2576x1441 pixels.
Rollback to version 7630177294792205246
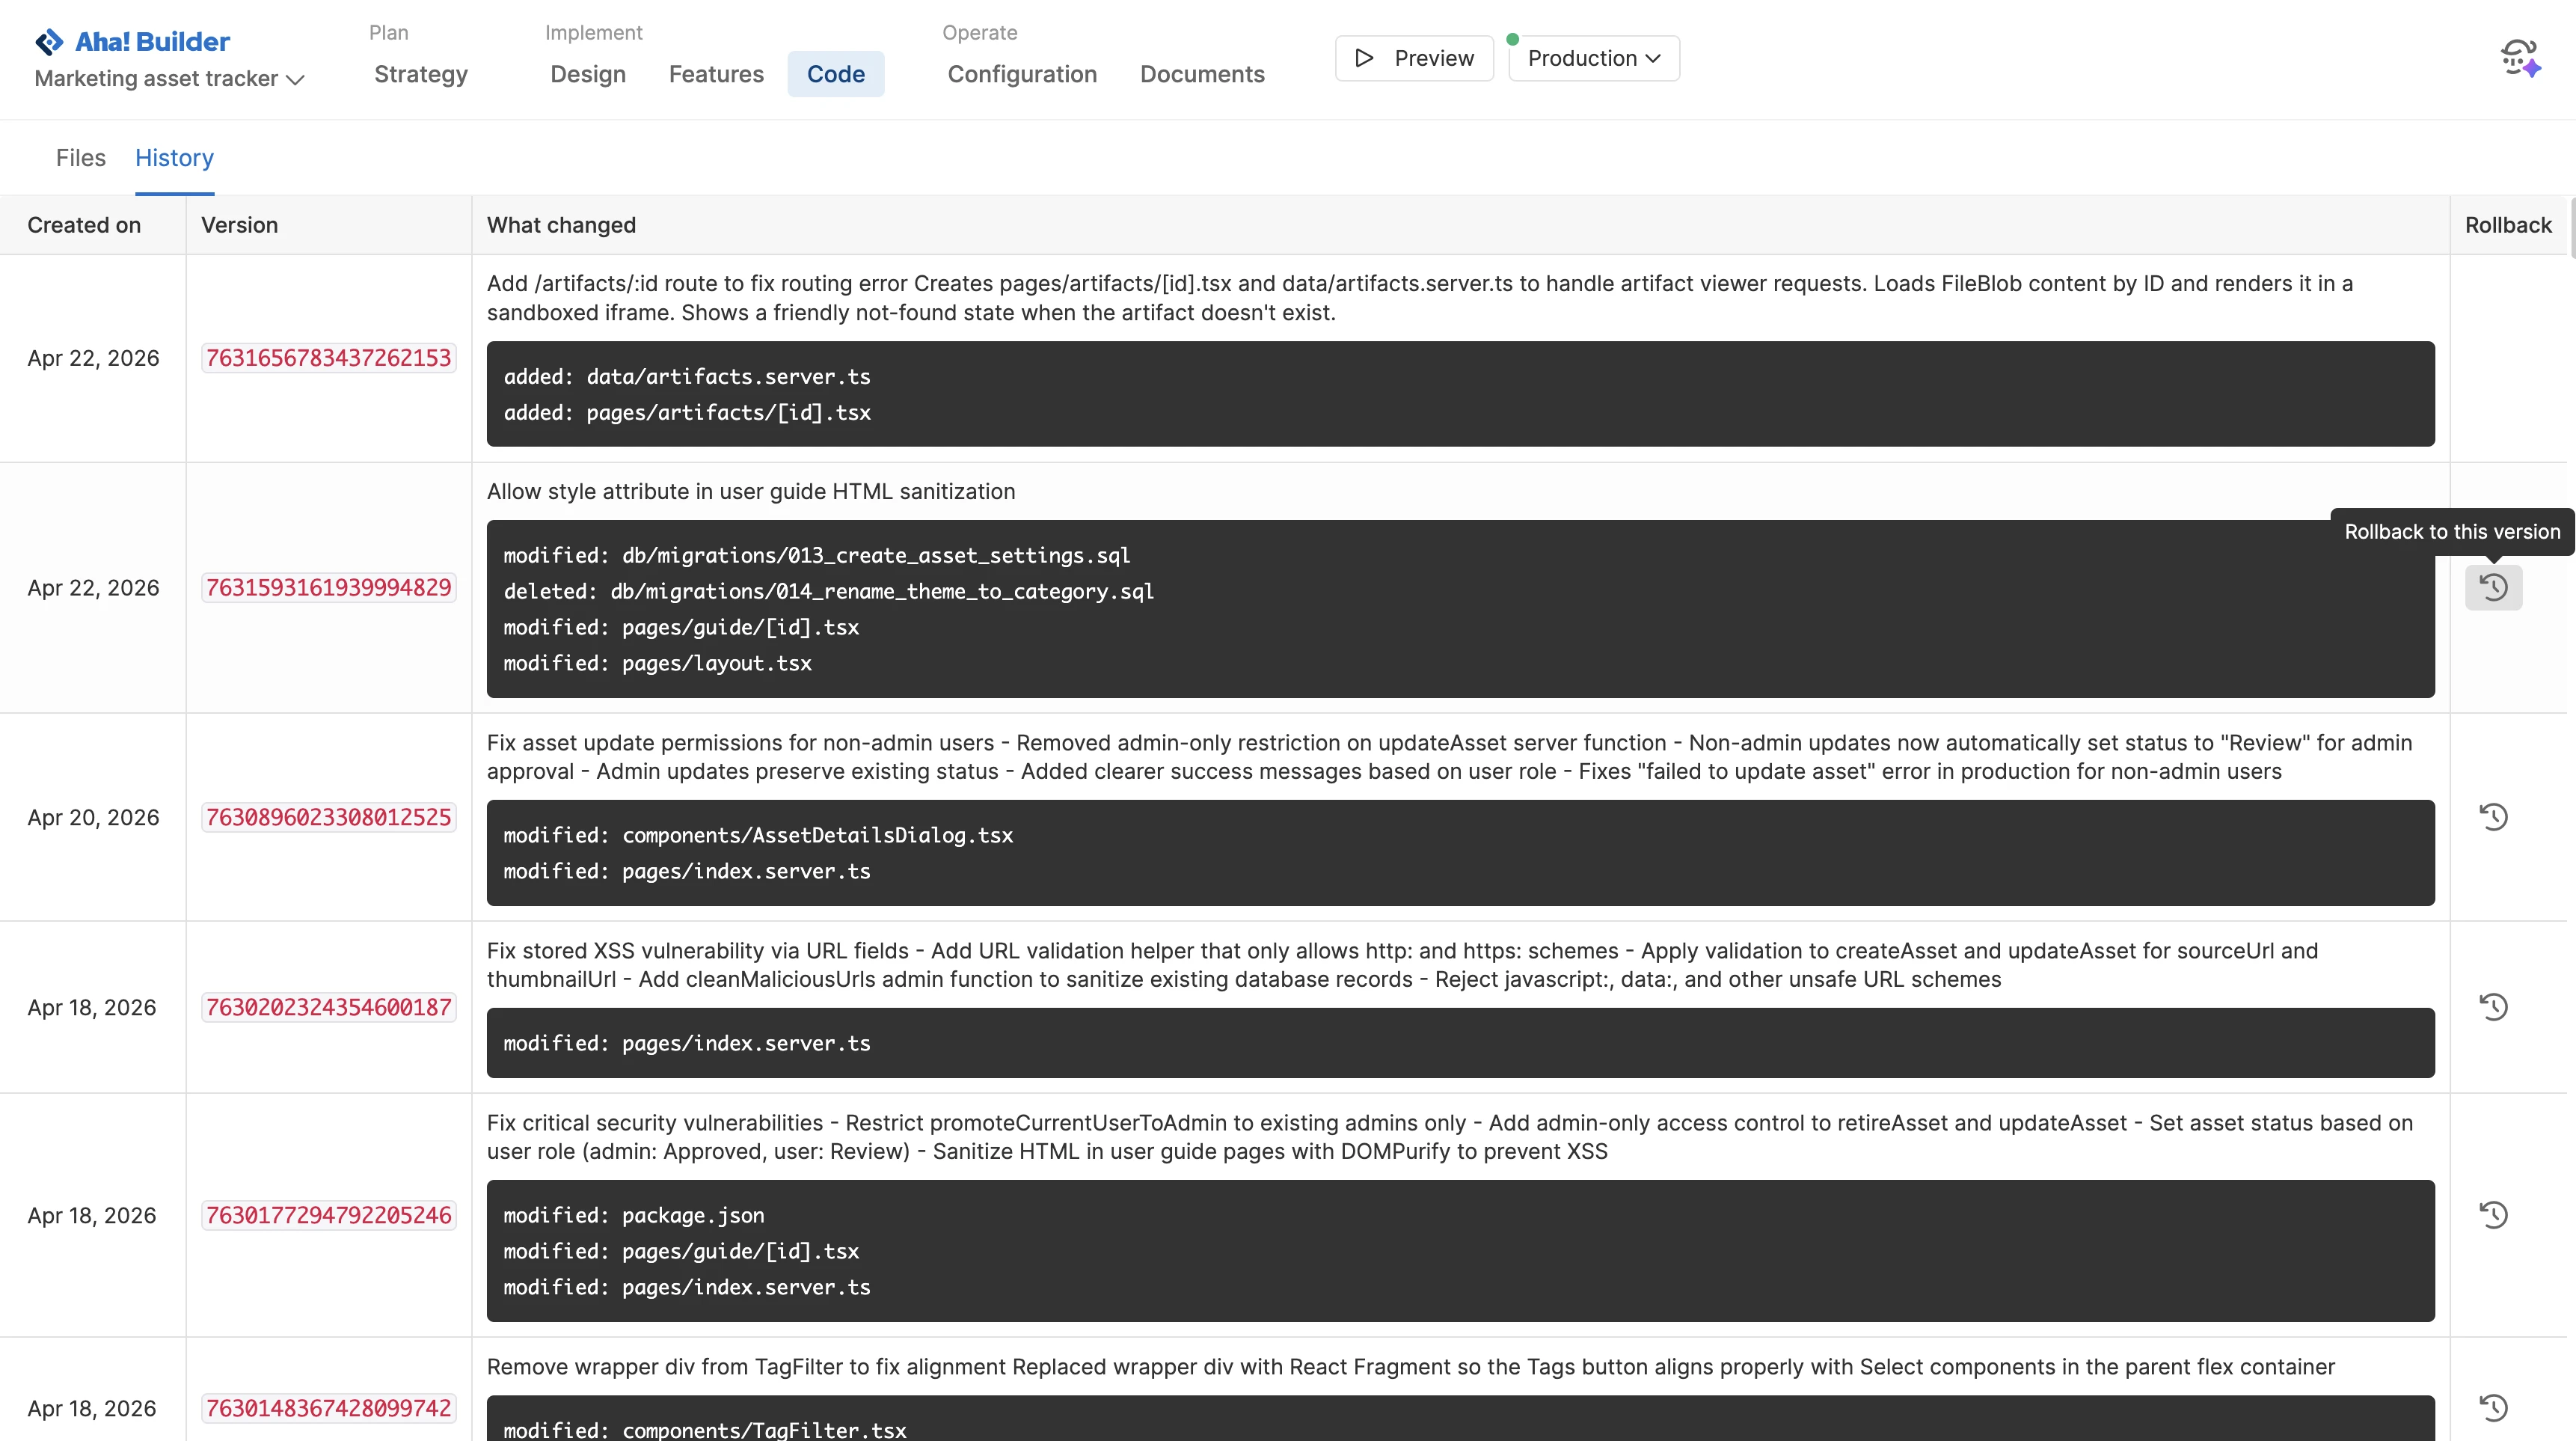2493,1215
